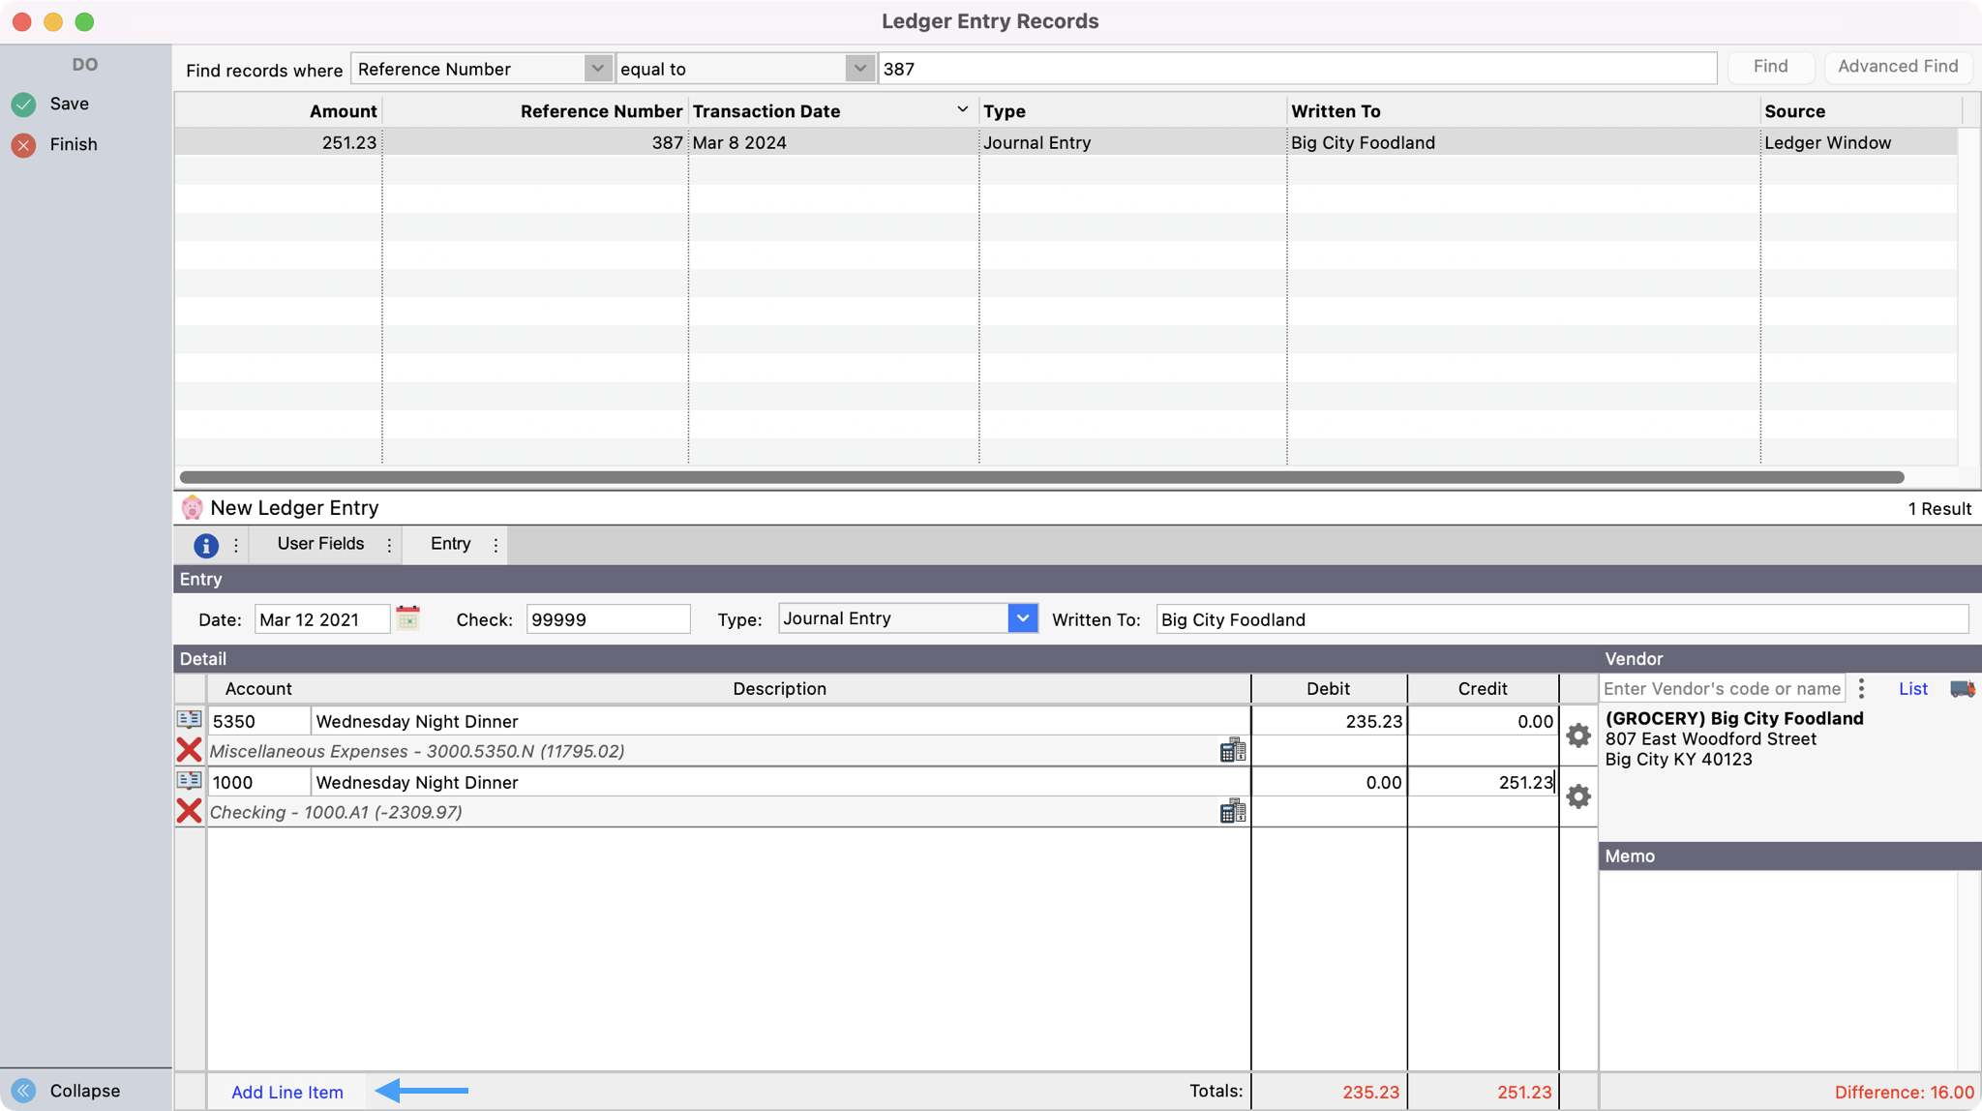Click the vendor code or name field
This screenshot has width=1982, height=1111.
(1721, 689)
